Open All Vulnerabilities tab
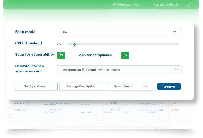This screenshot has width=203, height=138. pos(125,4)
